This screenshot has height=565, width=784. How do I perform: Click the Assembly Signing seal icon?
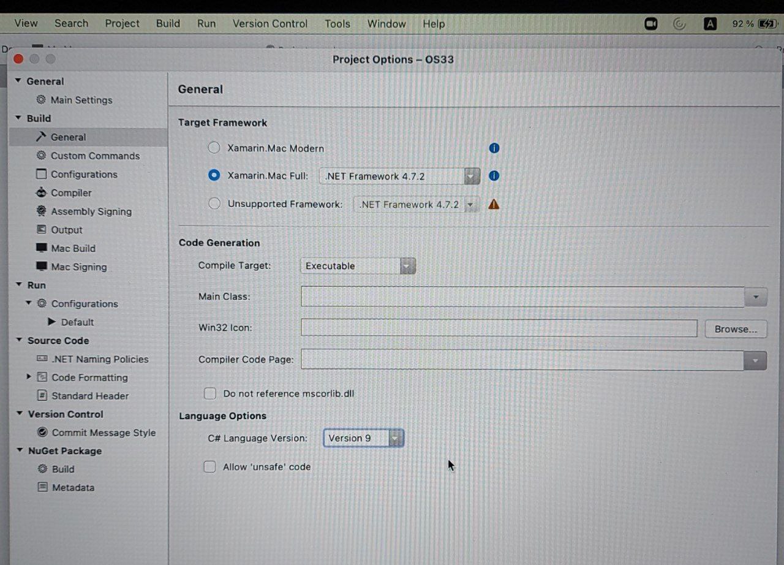click(x=41, y=211)
